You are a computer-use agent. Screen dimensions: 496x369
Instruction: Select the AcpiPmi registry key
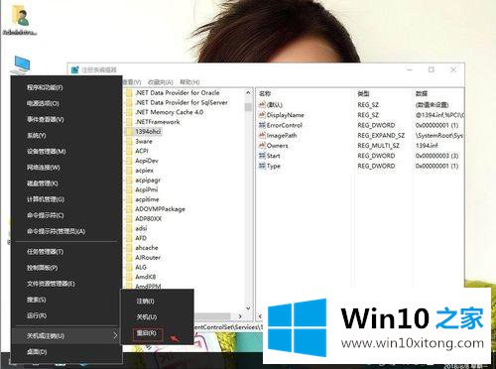click(x=147, y=189)
